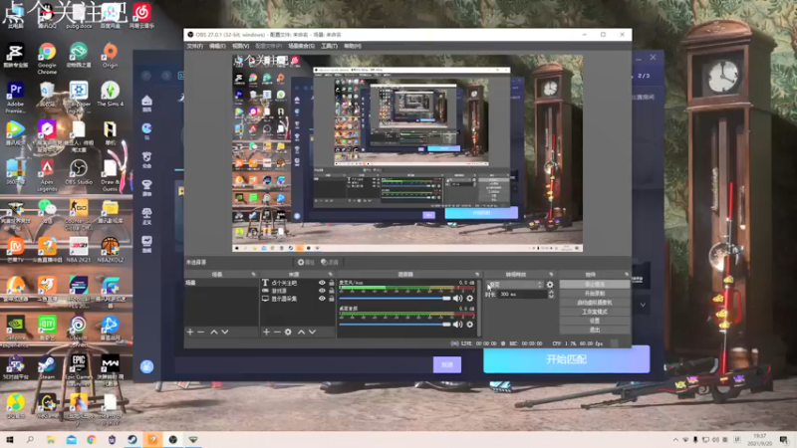Toggle lock on the display capture source
The image size is (797, 448).
[x=332, y=299]
